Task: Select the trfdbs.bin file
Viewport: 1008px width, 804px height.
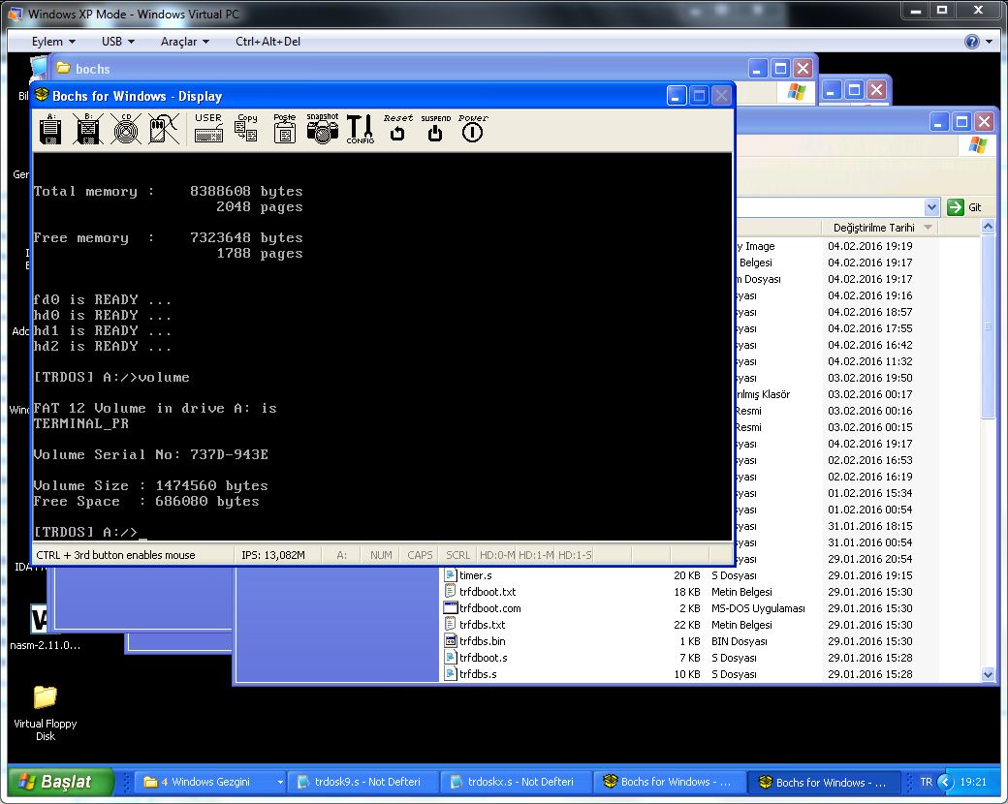Action: click(482, 641)
